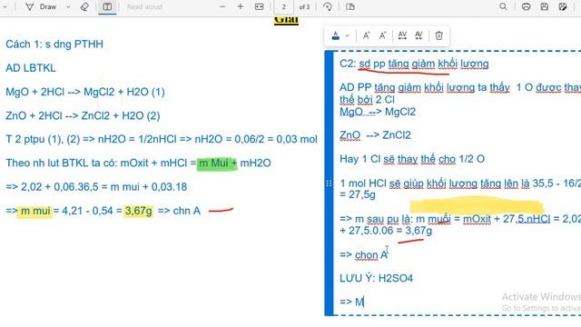Select the Draw pen tool
This screenshot has height=327, width=581.
[41, 6]
